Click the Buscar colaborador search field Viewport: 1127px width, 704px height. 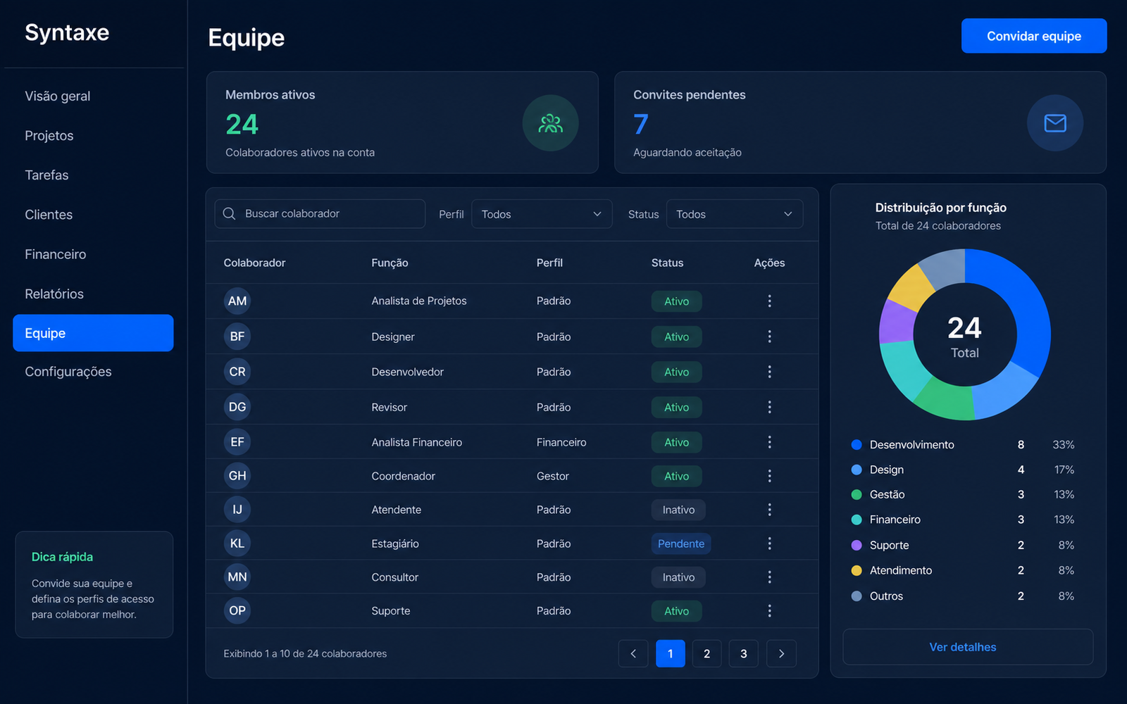[320, 213]
